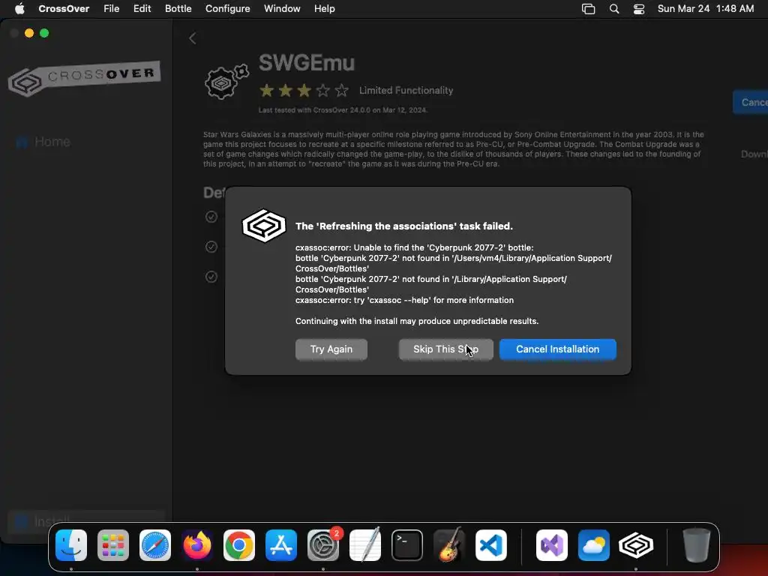Screen dimensions: 768x576
Task: Open the Edit menu
Action: [x=142, y=8]
